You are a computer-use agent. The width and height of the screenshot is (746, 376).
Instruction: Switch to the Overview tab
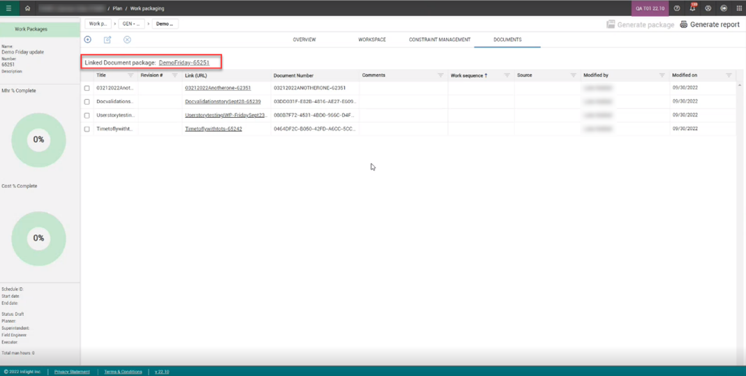[304, 40]
